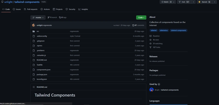Open the .npmrc file
Screen dimensions: 219x105
pos(40,46)
